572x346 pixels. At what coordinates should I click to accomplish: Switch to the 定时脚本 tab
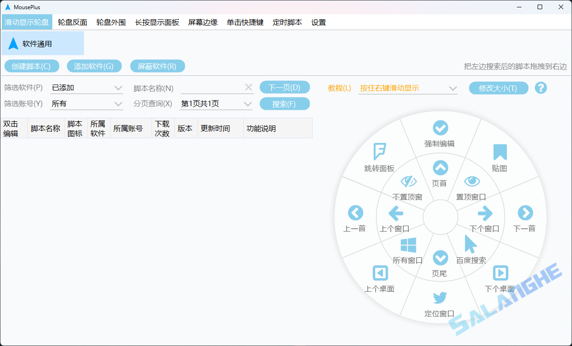[x=287, y=22]
